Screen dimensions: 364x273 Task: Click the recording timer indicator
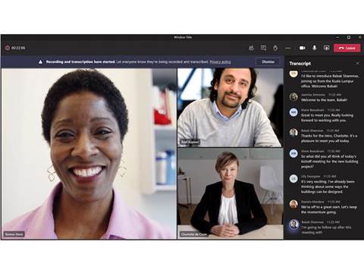tap(15, 48)
